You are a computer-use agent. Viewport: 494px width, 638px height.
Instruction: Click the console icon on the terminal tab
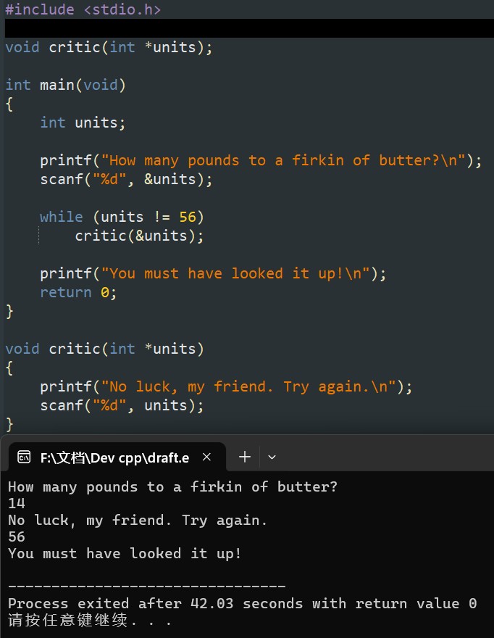click(24, 457)
